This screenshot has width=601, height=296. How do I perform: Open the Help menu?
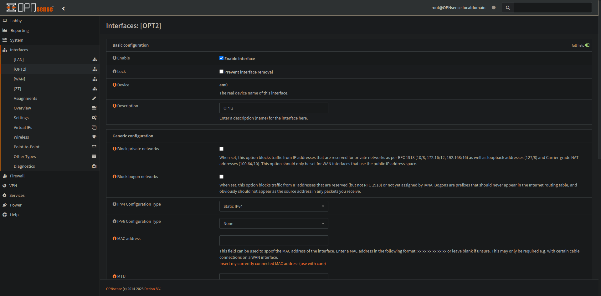[50, 215]
